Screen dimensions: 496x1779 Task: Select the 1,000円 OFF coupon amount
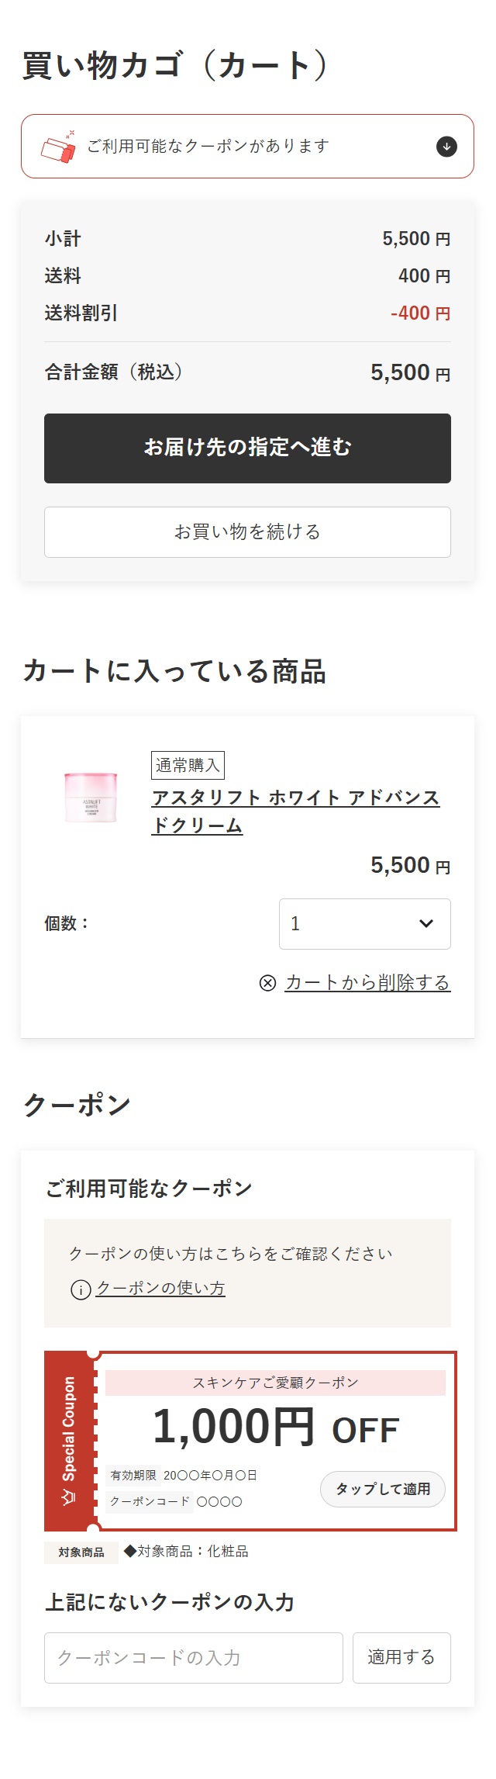pos(275,1428)
